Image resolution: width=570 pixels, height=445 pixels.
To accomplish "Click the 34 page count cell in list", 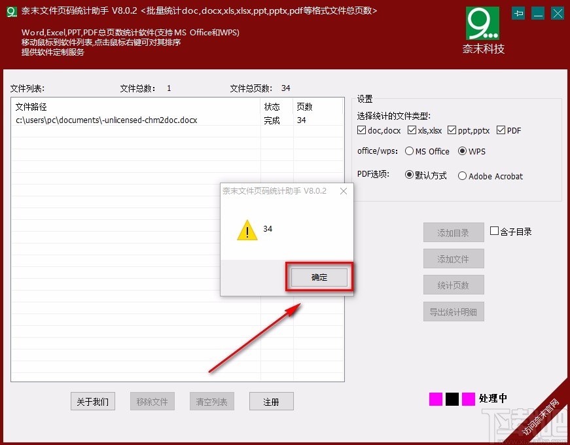I will (301, 120).
